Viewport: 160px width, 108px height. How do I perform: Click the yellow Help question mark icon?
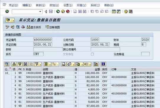[126, 12]
